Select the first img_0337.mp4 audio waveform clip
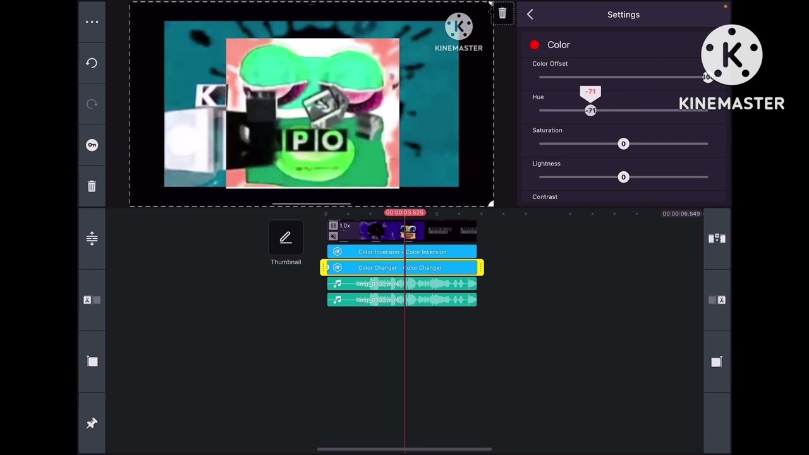Screen dimensions: 809x455 click(402, 284)
